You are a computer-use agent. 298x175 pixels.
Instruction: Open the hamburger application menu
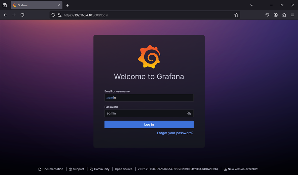coord(292,15)
